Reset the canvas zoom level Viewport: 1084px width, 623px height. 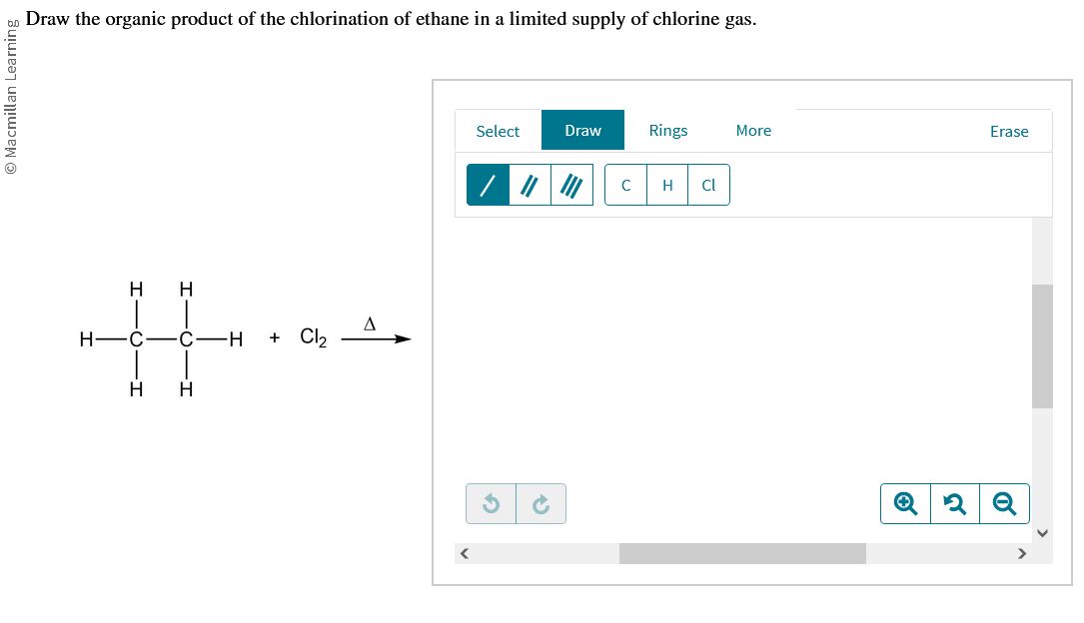point(954,503)
